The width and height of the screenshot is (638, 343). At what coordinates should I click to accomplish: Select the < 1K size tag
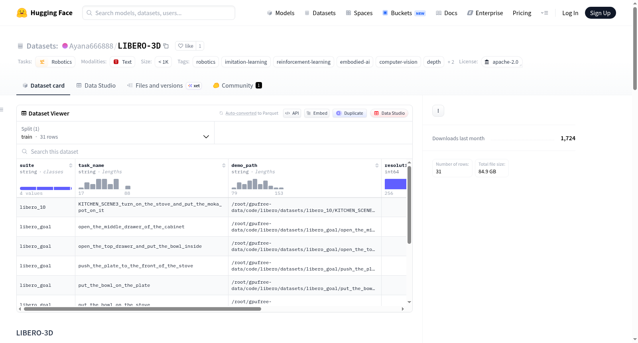[163, 62]
